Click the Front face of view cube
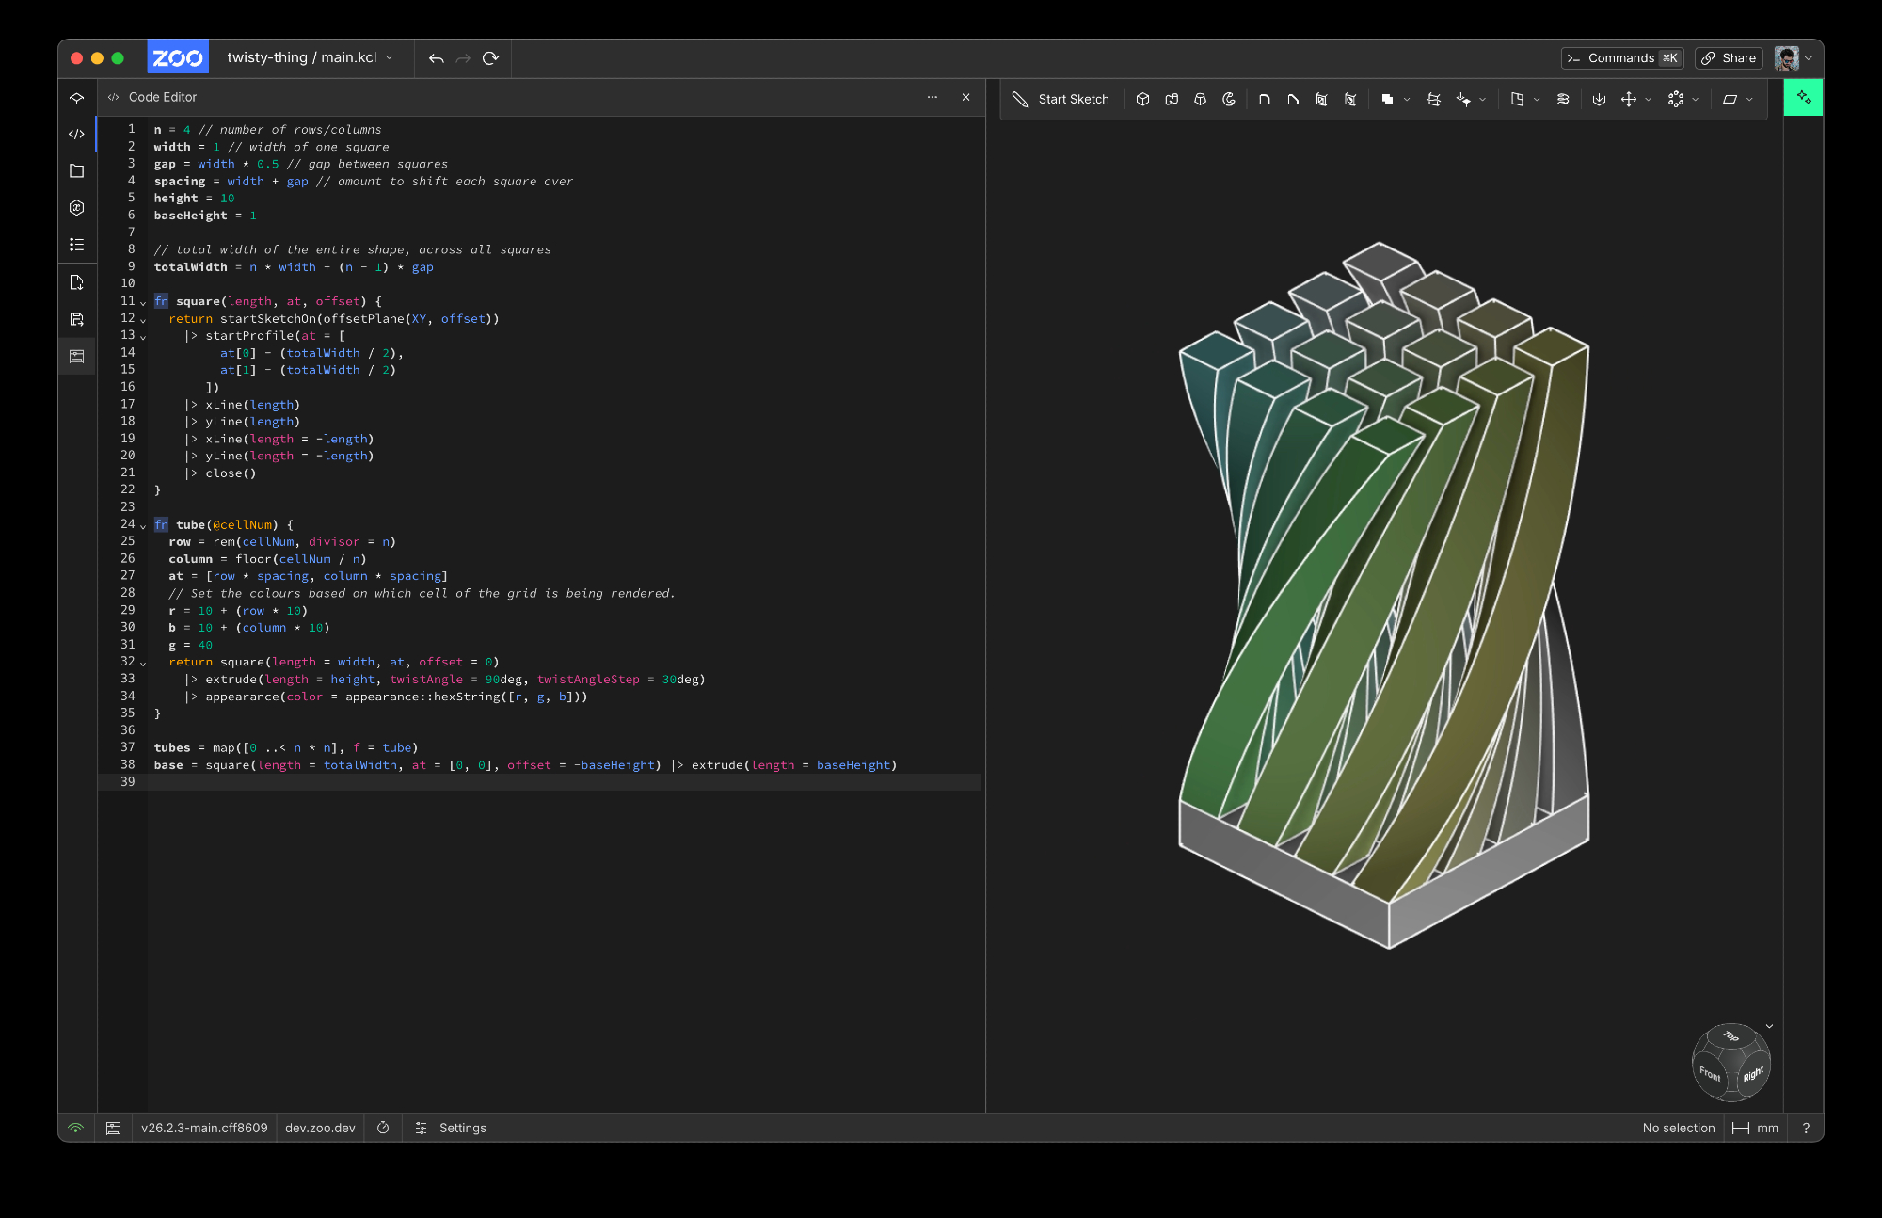The height and width of the screenshot is (1218, 1882). click(1709, 1074)
